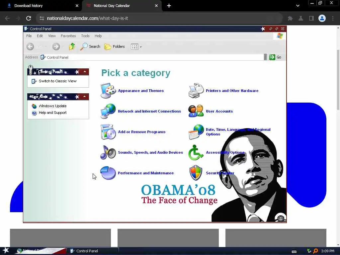340x255 pixels.
Task: Click the Windows Update link
Action: pyautogui.click(x=53, y=106)
